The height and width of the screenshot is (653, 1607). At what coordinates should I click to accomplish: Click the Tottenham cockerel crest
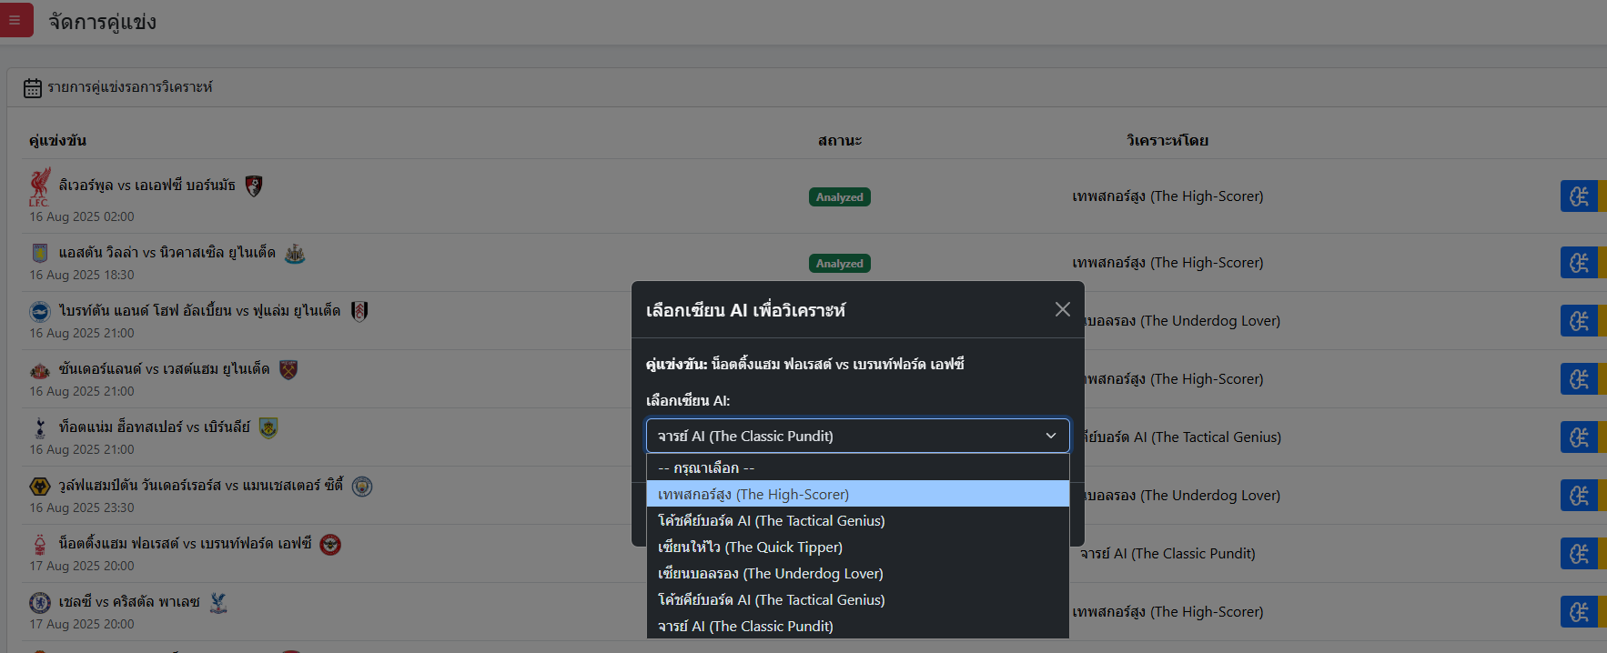[x=39, y=427]
